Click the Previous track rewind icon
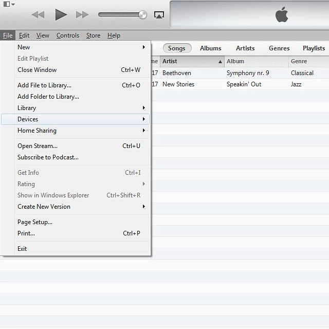The height and width of the screenshot is (329, 329). click(x=38, y=15)
